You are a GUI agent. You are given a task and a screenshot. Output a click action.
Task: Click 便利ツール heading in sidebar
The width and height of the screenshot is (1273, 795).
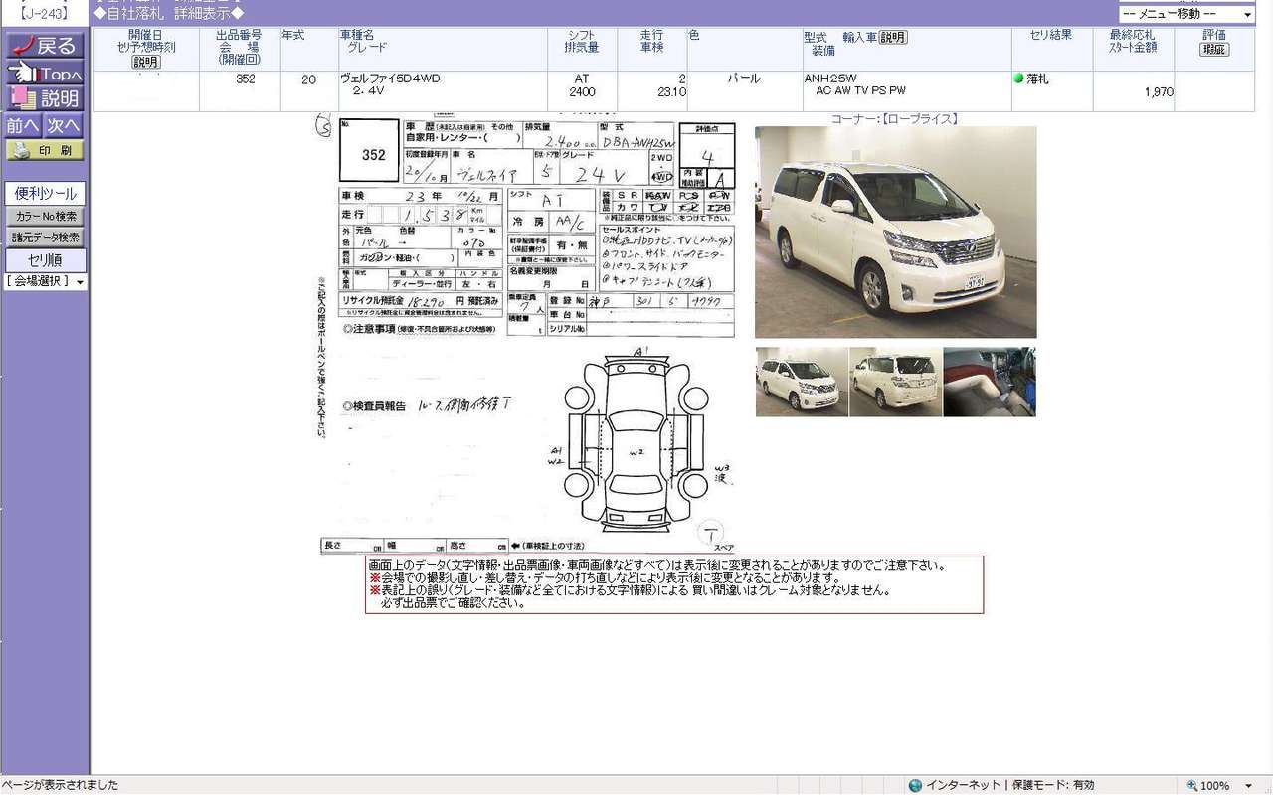coord(45,194)
